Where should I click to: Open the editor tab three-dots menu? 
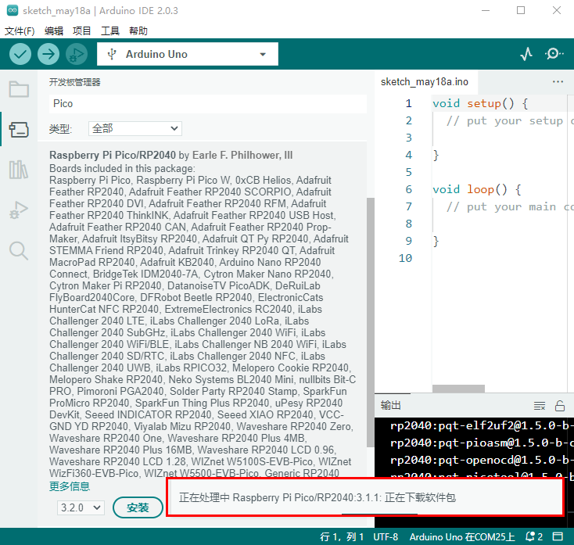click(x=558, y=81)
